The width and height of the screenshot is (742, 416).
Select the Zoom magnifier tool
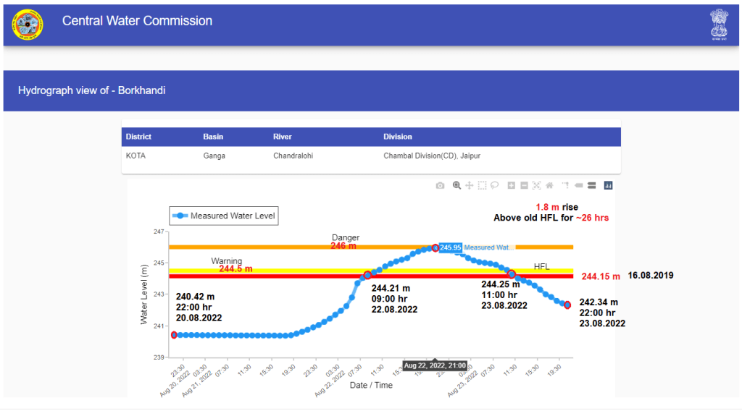[457, 186]
